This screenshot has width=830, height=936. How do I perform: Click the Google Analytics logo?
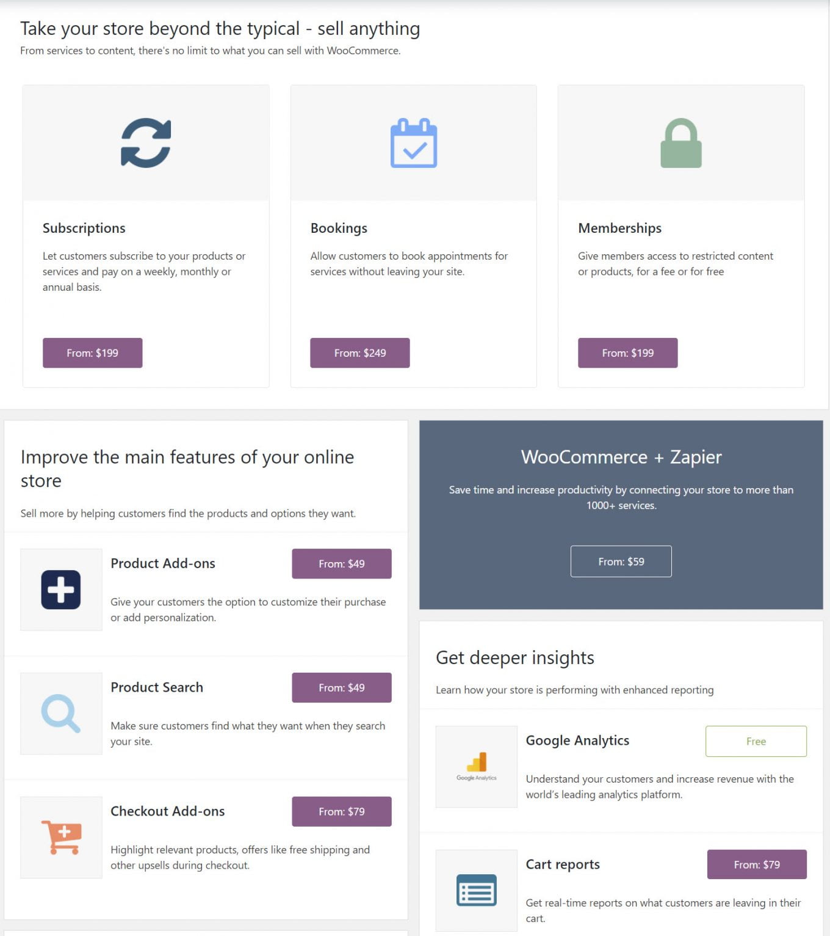point(476,766)
